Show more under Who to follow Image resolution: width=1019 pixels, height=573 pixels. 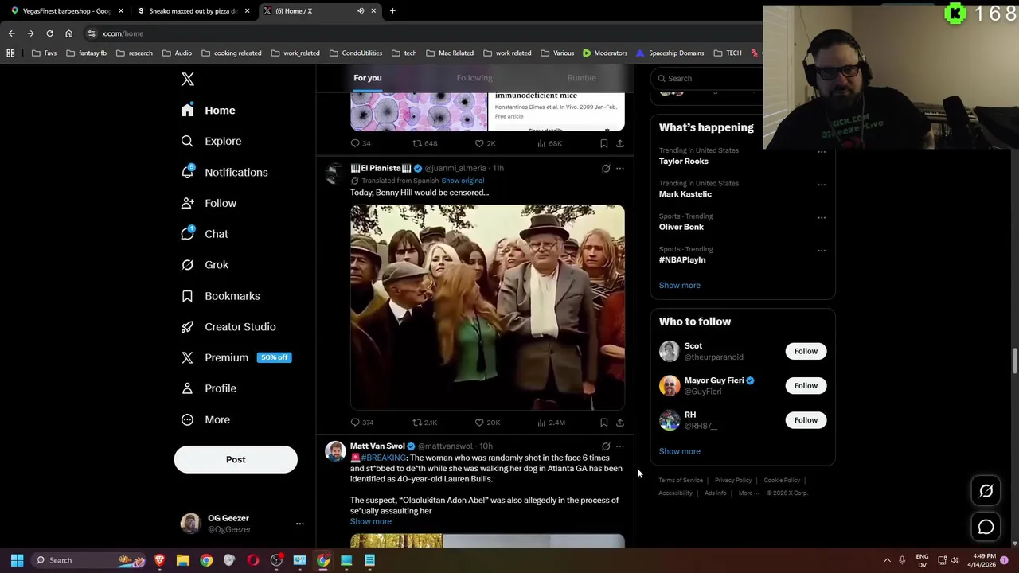pyautogui.click(x=679, y=451)
